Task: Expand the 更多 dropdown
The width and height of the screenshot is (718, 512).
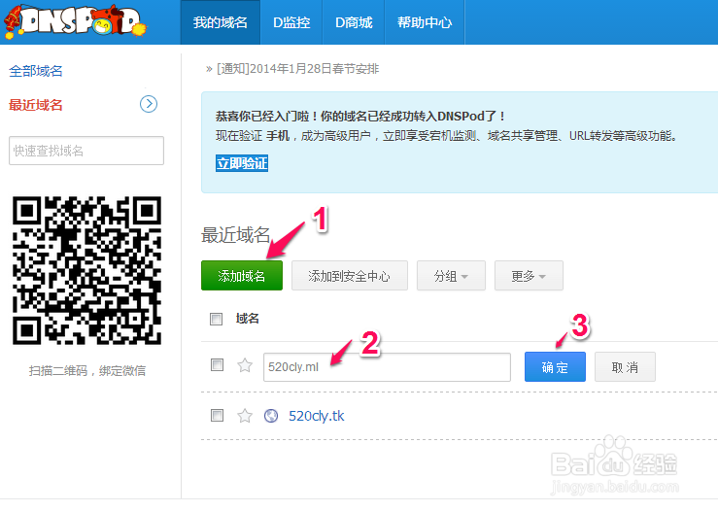Action: 529,276
